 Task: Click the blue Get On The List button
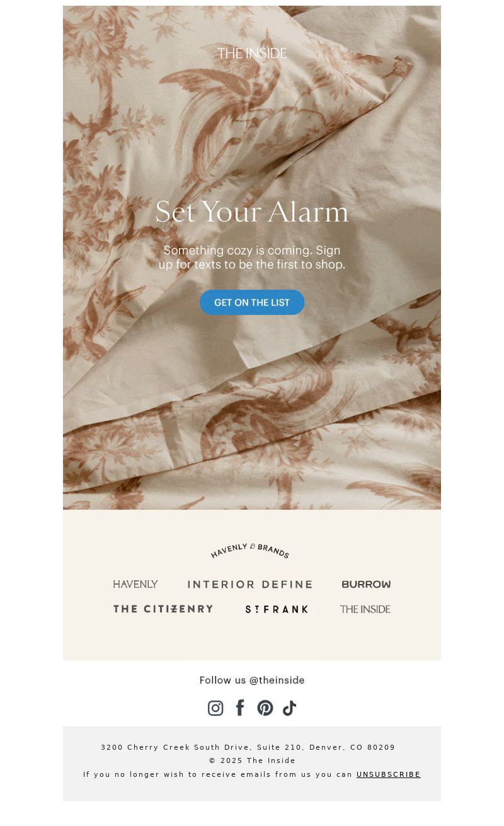(x=252, y=302)
